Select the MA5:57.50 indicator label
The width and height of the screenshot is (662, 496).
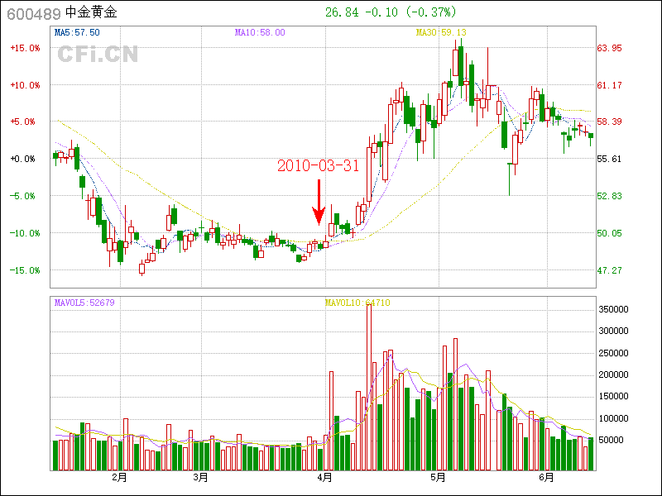tap(77, 32)
